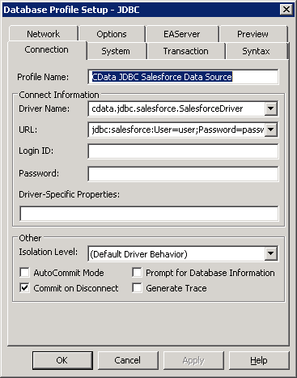
Task: Click the Driver-Specific Properties label
Action: pos(69,194)
